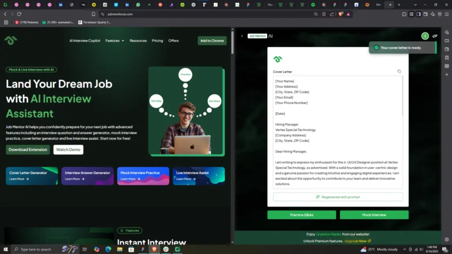Click the Windows Start button
Viewport: 452px width, 254px height.
6,249
